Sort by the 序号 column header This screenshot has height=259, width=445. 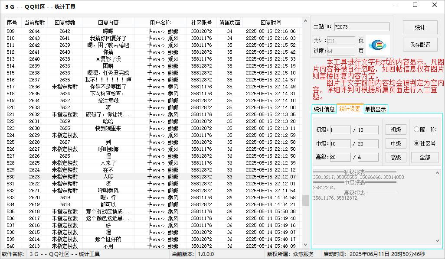[x=12, y=23]
